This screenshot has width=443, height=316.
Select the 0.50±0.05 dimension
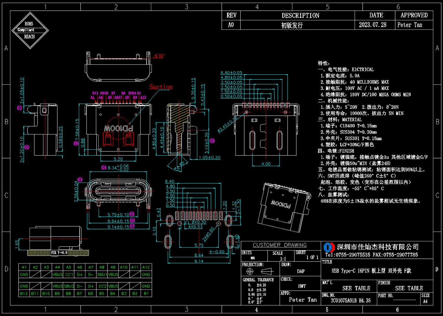[231, 96]
